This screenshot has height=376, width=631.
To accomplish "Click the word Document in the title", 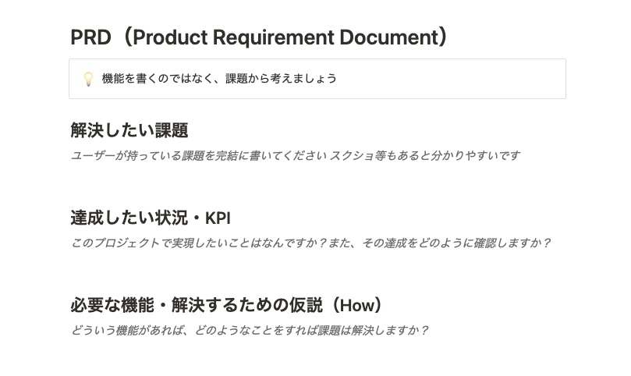I will (x=388, y=37).
